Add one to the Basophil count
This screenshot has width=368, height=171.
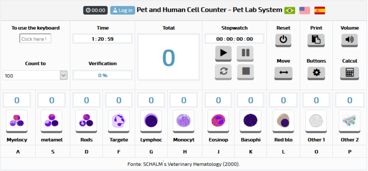coord(250,121)
